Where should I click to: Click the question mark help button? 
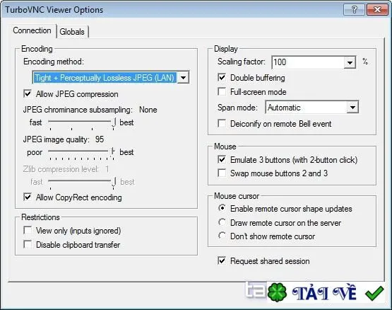pyautogui.click(x=354, y=9)
